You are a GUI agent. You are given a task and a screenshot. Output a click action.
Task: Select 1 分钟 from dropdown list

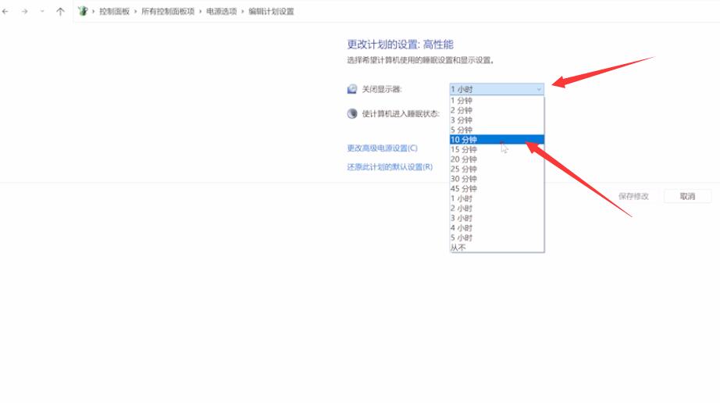pyautogui.click(x=497, y=101)
